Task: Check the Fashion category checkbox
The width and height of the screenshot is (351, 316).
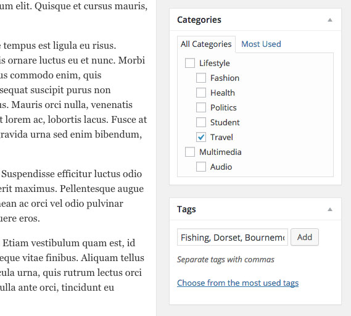Action: 201,78
